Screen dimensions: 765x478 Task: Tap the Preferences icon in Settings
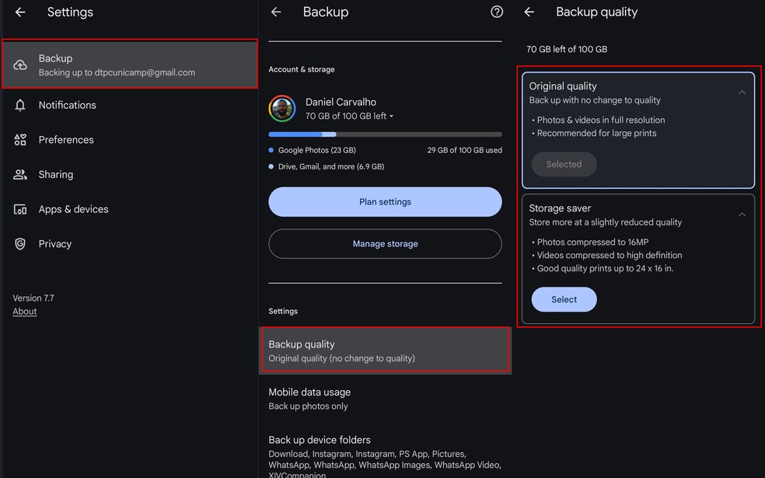(x=20, y=140)
